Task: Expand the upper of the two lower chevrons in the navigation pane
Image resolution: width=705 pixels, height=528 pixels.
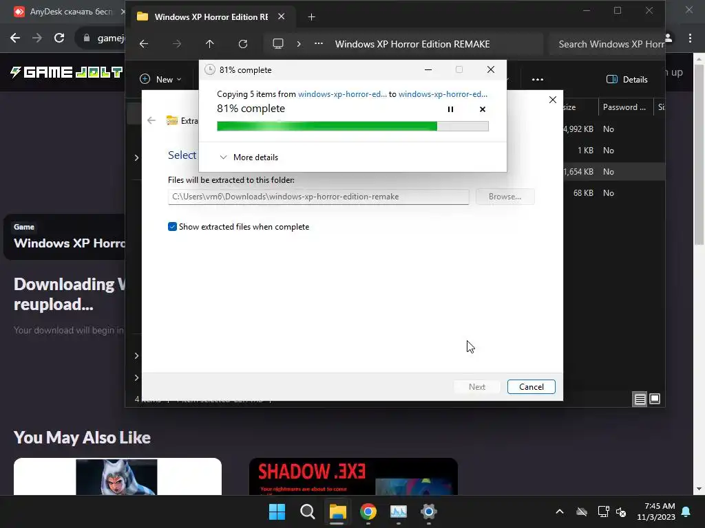Action: click(x=136, y=355)
